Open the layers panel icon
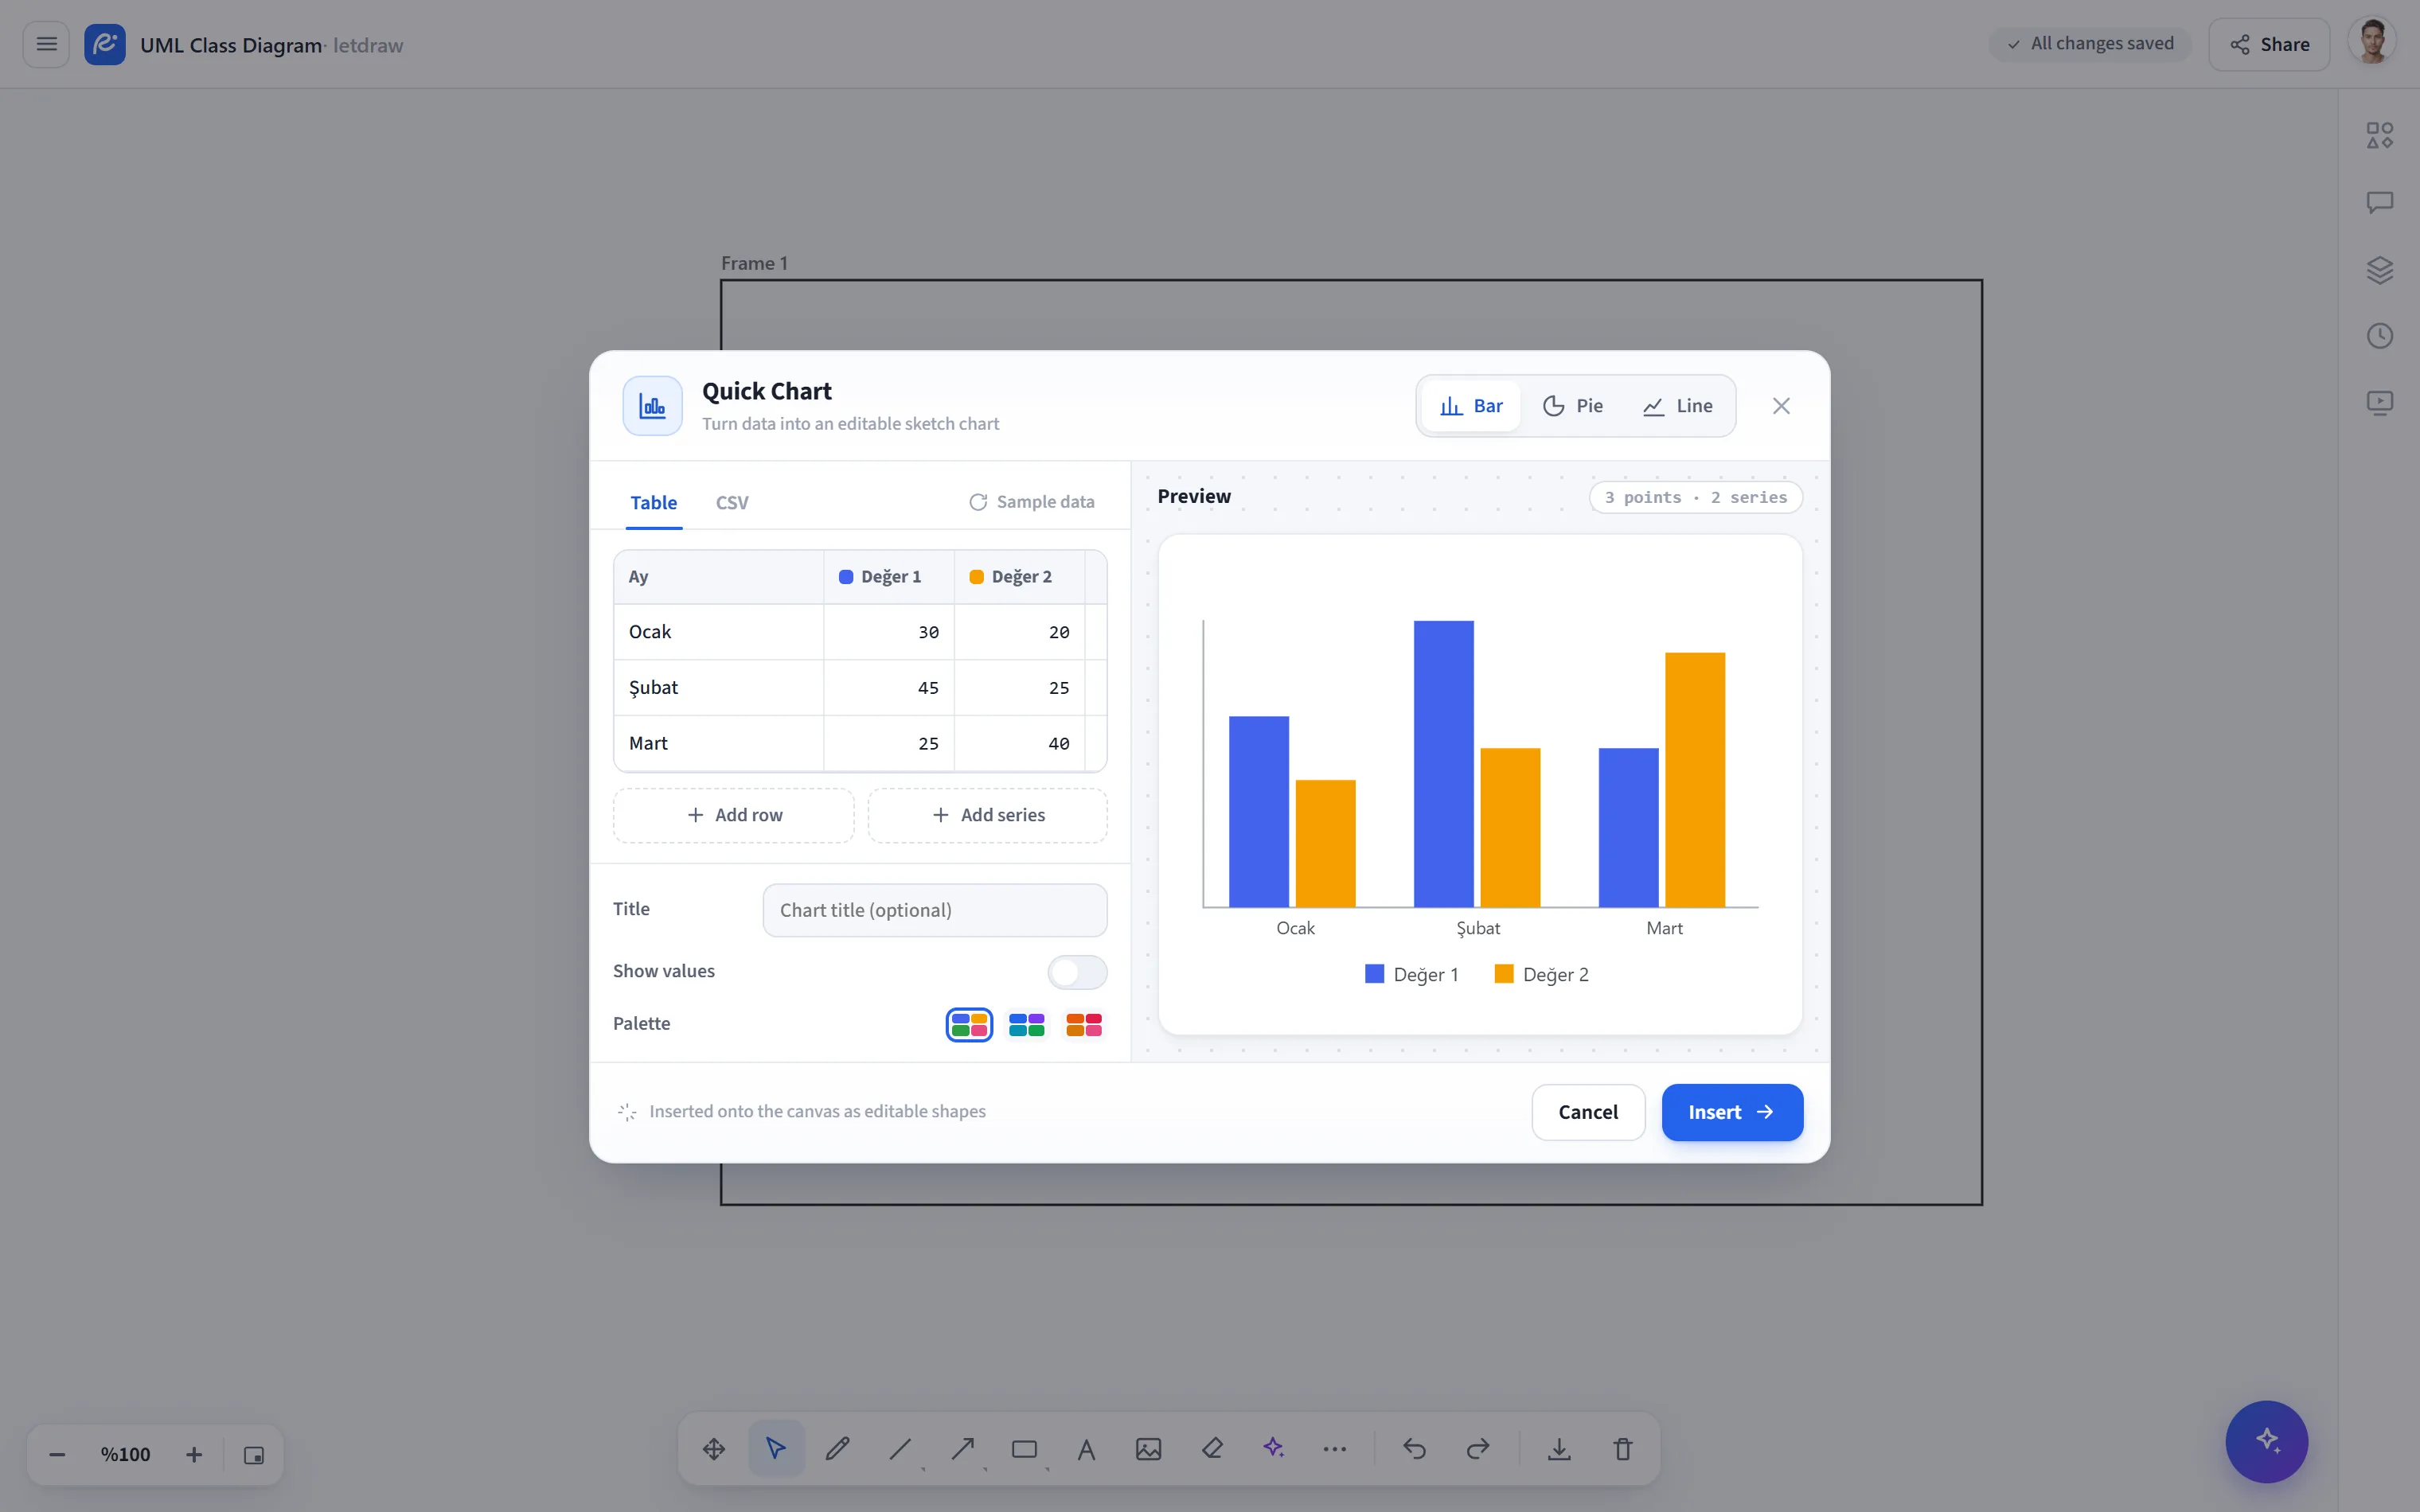The width and height of the screenshot is (2420, 1512). click(2379, 269)
